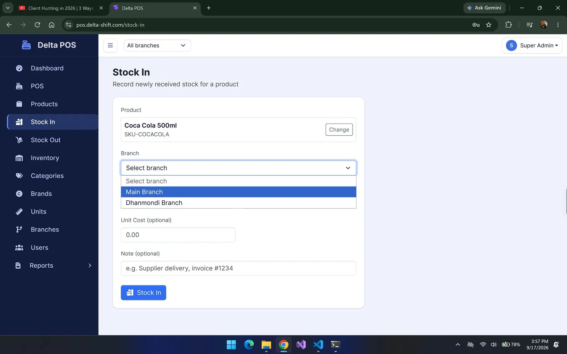Expand the Reports submenu chevron
The image size is (567, 354).
(90, 265)
